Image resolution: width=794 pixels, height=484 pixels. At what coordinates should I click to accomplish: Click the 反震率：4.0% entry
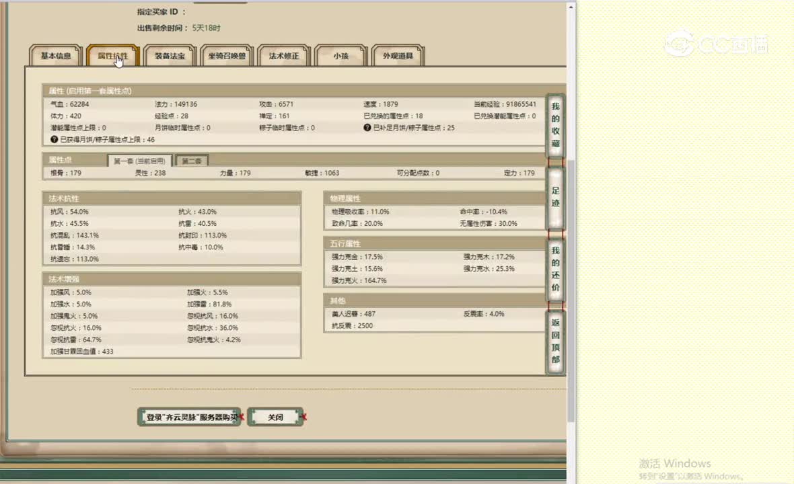click(484, 314)
